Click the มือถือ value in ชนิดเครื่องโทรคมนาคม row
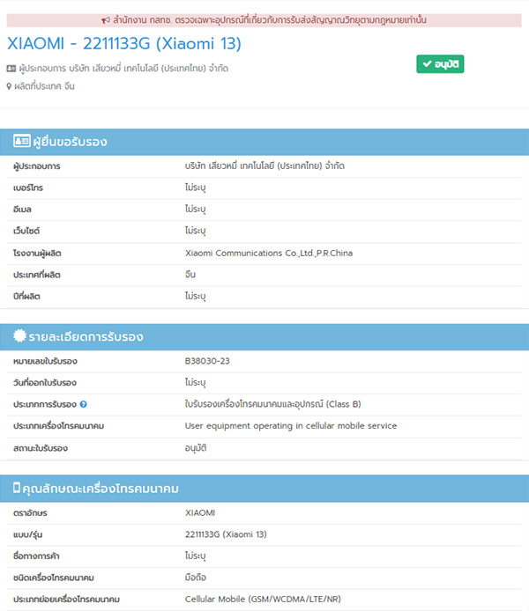 click(196, 578)
